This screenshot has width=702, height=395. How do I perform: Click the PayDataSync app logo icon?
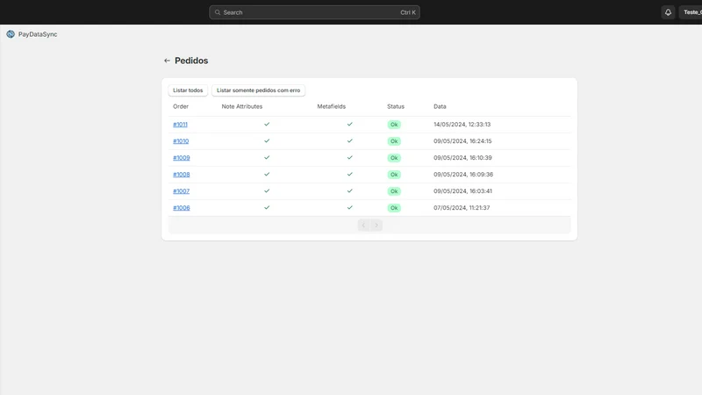click(x=11, y=34)
